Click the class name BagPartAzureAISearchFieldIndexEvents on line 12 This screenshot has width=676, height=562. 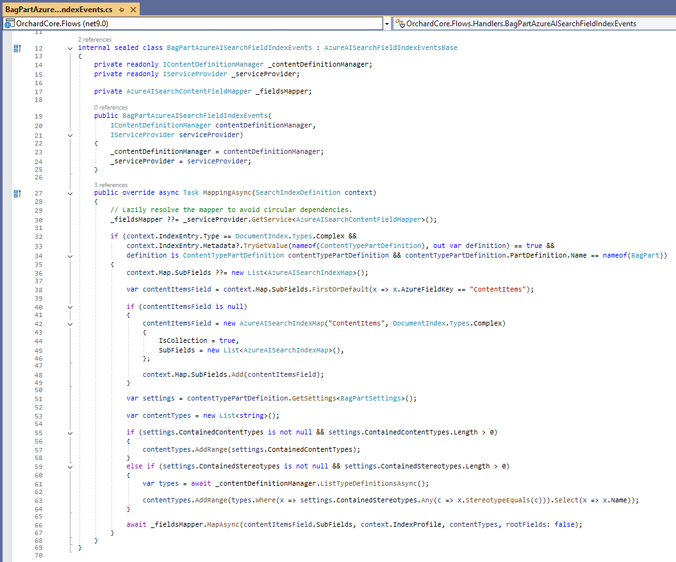(239, 48)
